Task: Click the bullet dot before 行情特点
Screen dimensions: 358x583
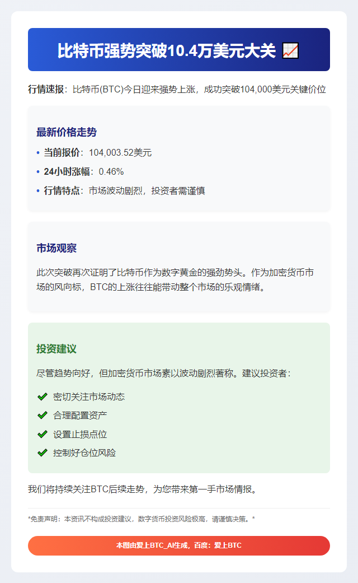Action: tap(38, 190)
